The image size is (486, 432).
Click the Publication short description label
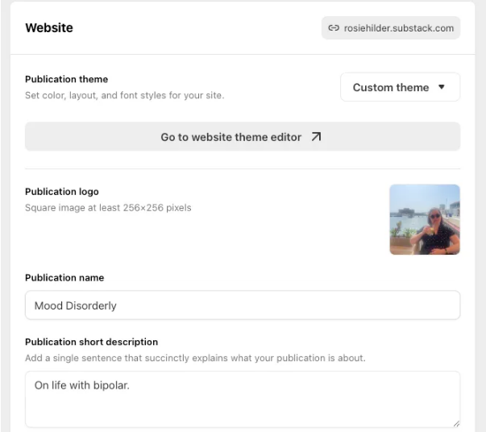pyautogui.click(x=91, y=342)
